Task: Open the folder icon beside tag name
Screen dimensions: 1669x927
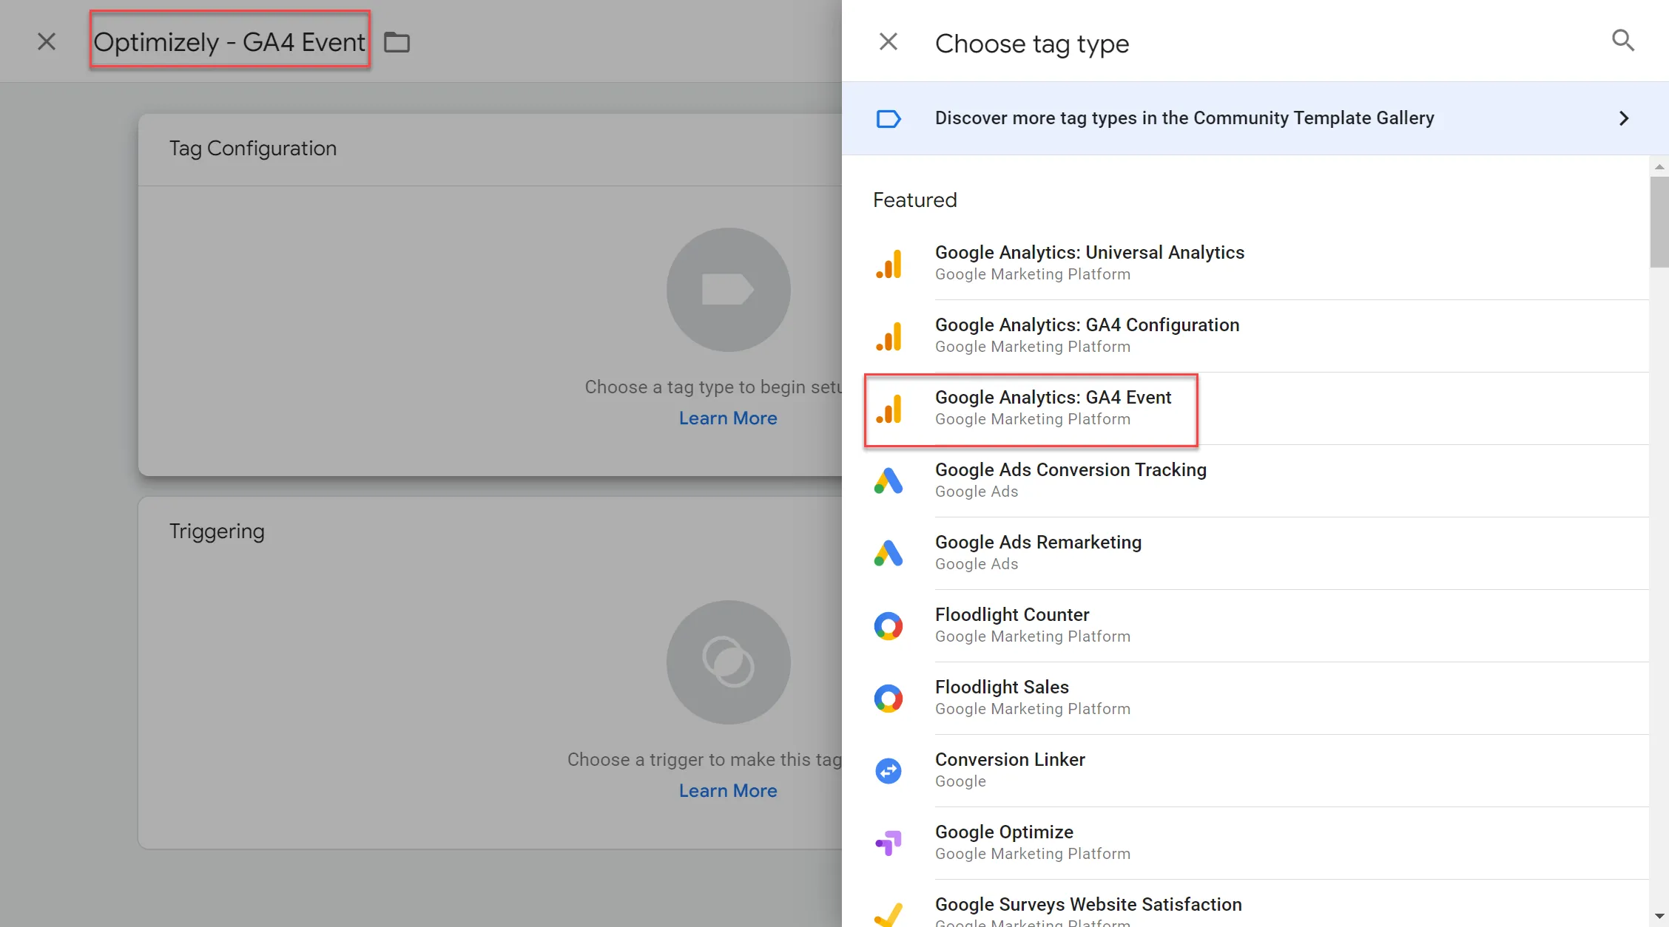Action: pyautogui.click(x=397, y=43)
